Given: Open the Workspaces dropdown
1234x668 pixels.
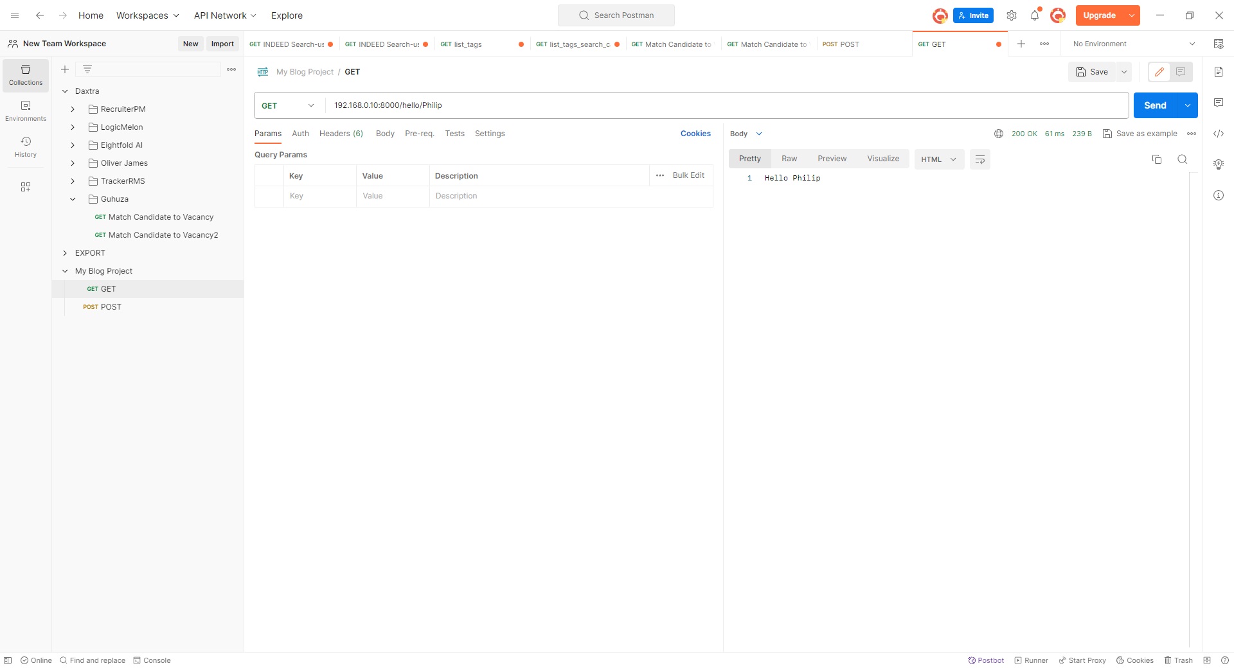Looking at the screenshot, I should [x=148, y=15].
